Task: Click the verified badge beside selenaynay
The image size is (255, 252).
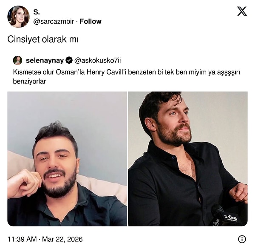Action: pos(69,60)
